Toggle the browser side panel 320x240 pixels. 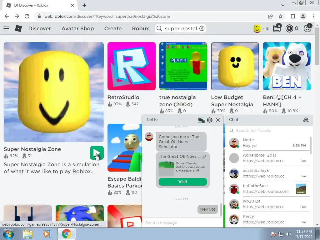pyautogui.click(x=293, y=16)
